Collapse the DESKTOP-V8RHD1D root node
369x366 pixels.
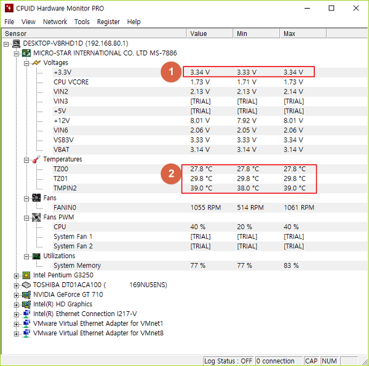pyautogui.click(x=6, y=44)
